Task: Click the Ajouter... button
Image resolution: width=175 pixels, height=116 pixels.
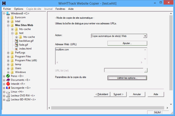Action: click(127, 43)
